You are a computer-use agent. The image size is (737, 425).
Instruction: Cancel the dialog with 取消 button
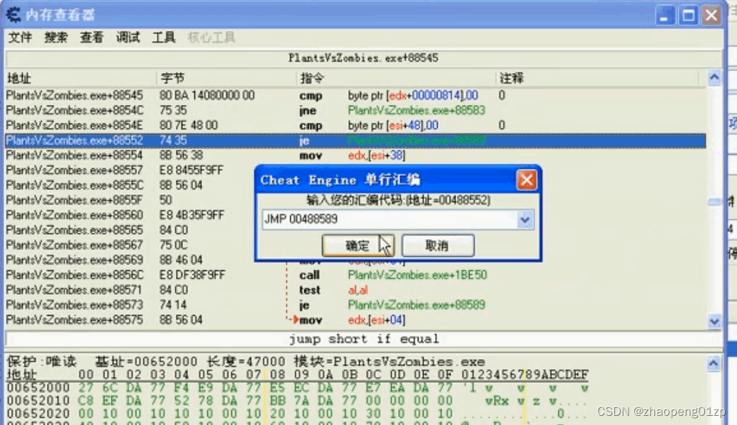pyautogui.click(x=438, y=245)
